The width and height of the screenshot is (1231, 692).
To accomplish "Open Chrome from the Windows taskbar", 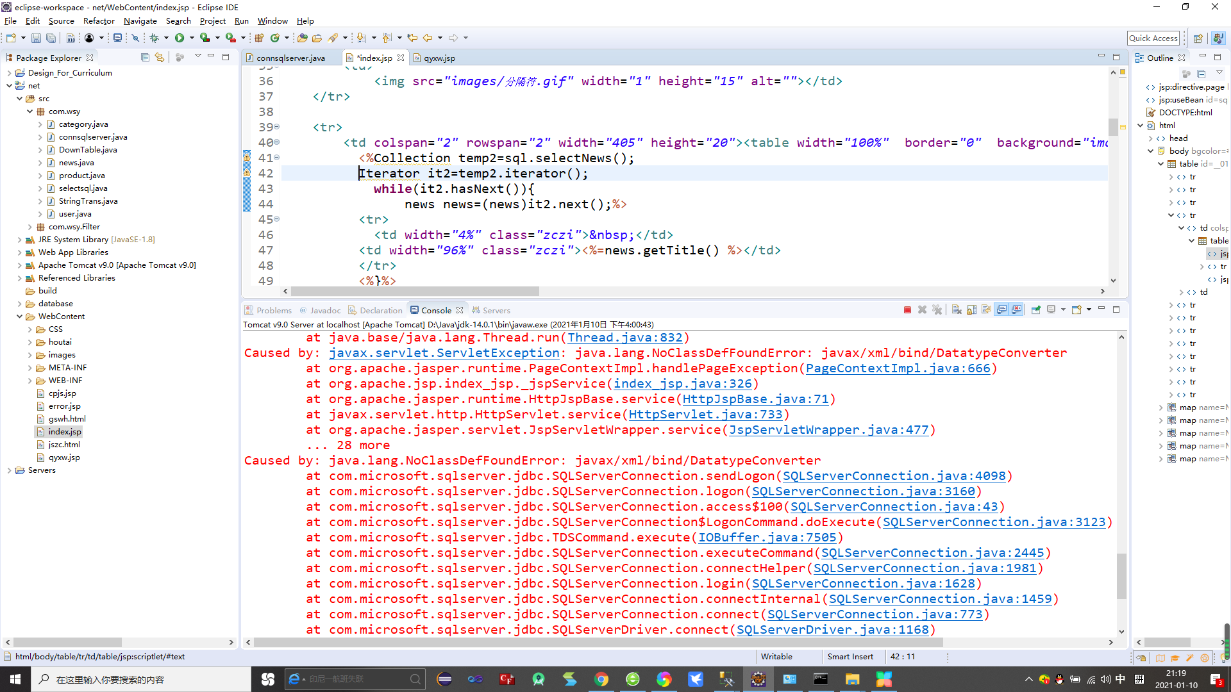I will (601, 679).
